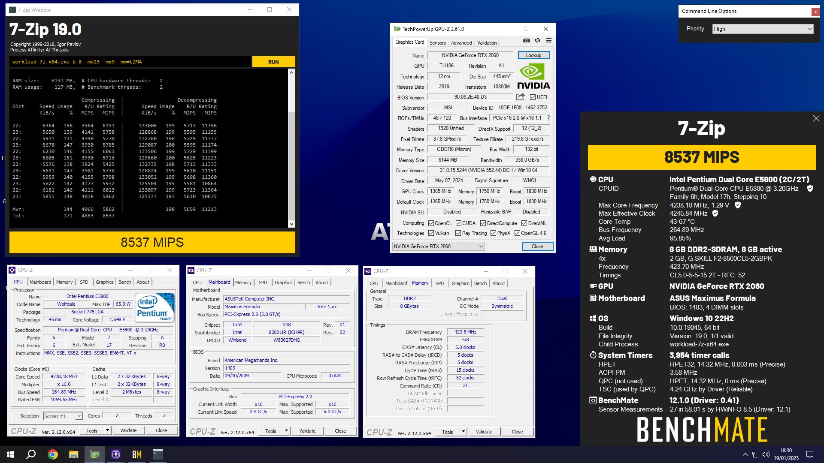This screenshot has width=824, height=463.
Task: Toggle OpenGL 4.6 checkbox
Action: click(x=517, y=233)
